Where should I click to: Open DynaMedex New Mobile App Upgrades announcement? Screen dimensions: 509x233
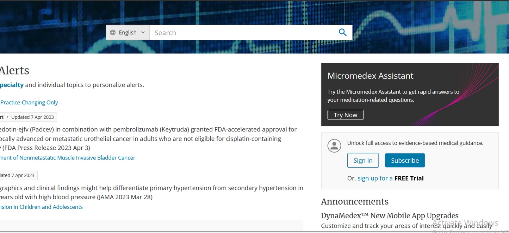(390, 216)
